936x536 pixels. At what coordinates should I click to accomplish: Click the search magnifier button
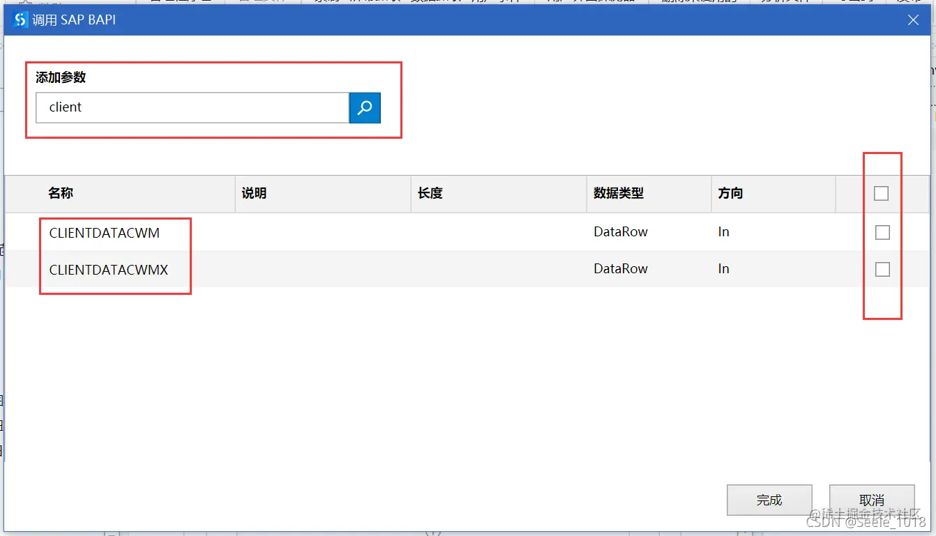tap(365, 107)
